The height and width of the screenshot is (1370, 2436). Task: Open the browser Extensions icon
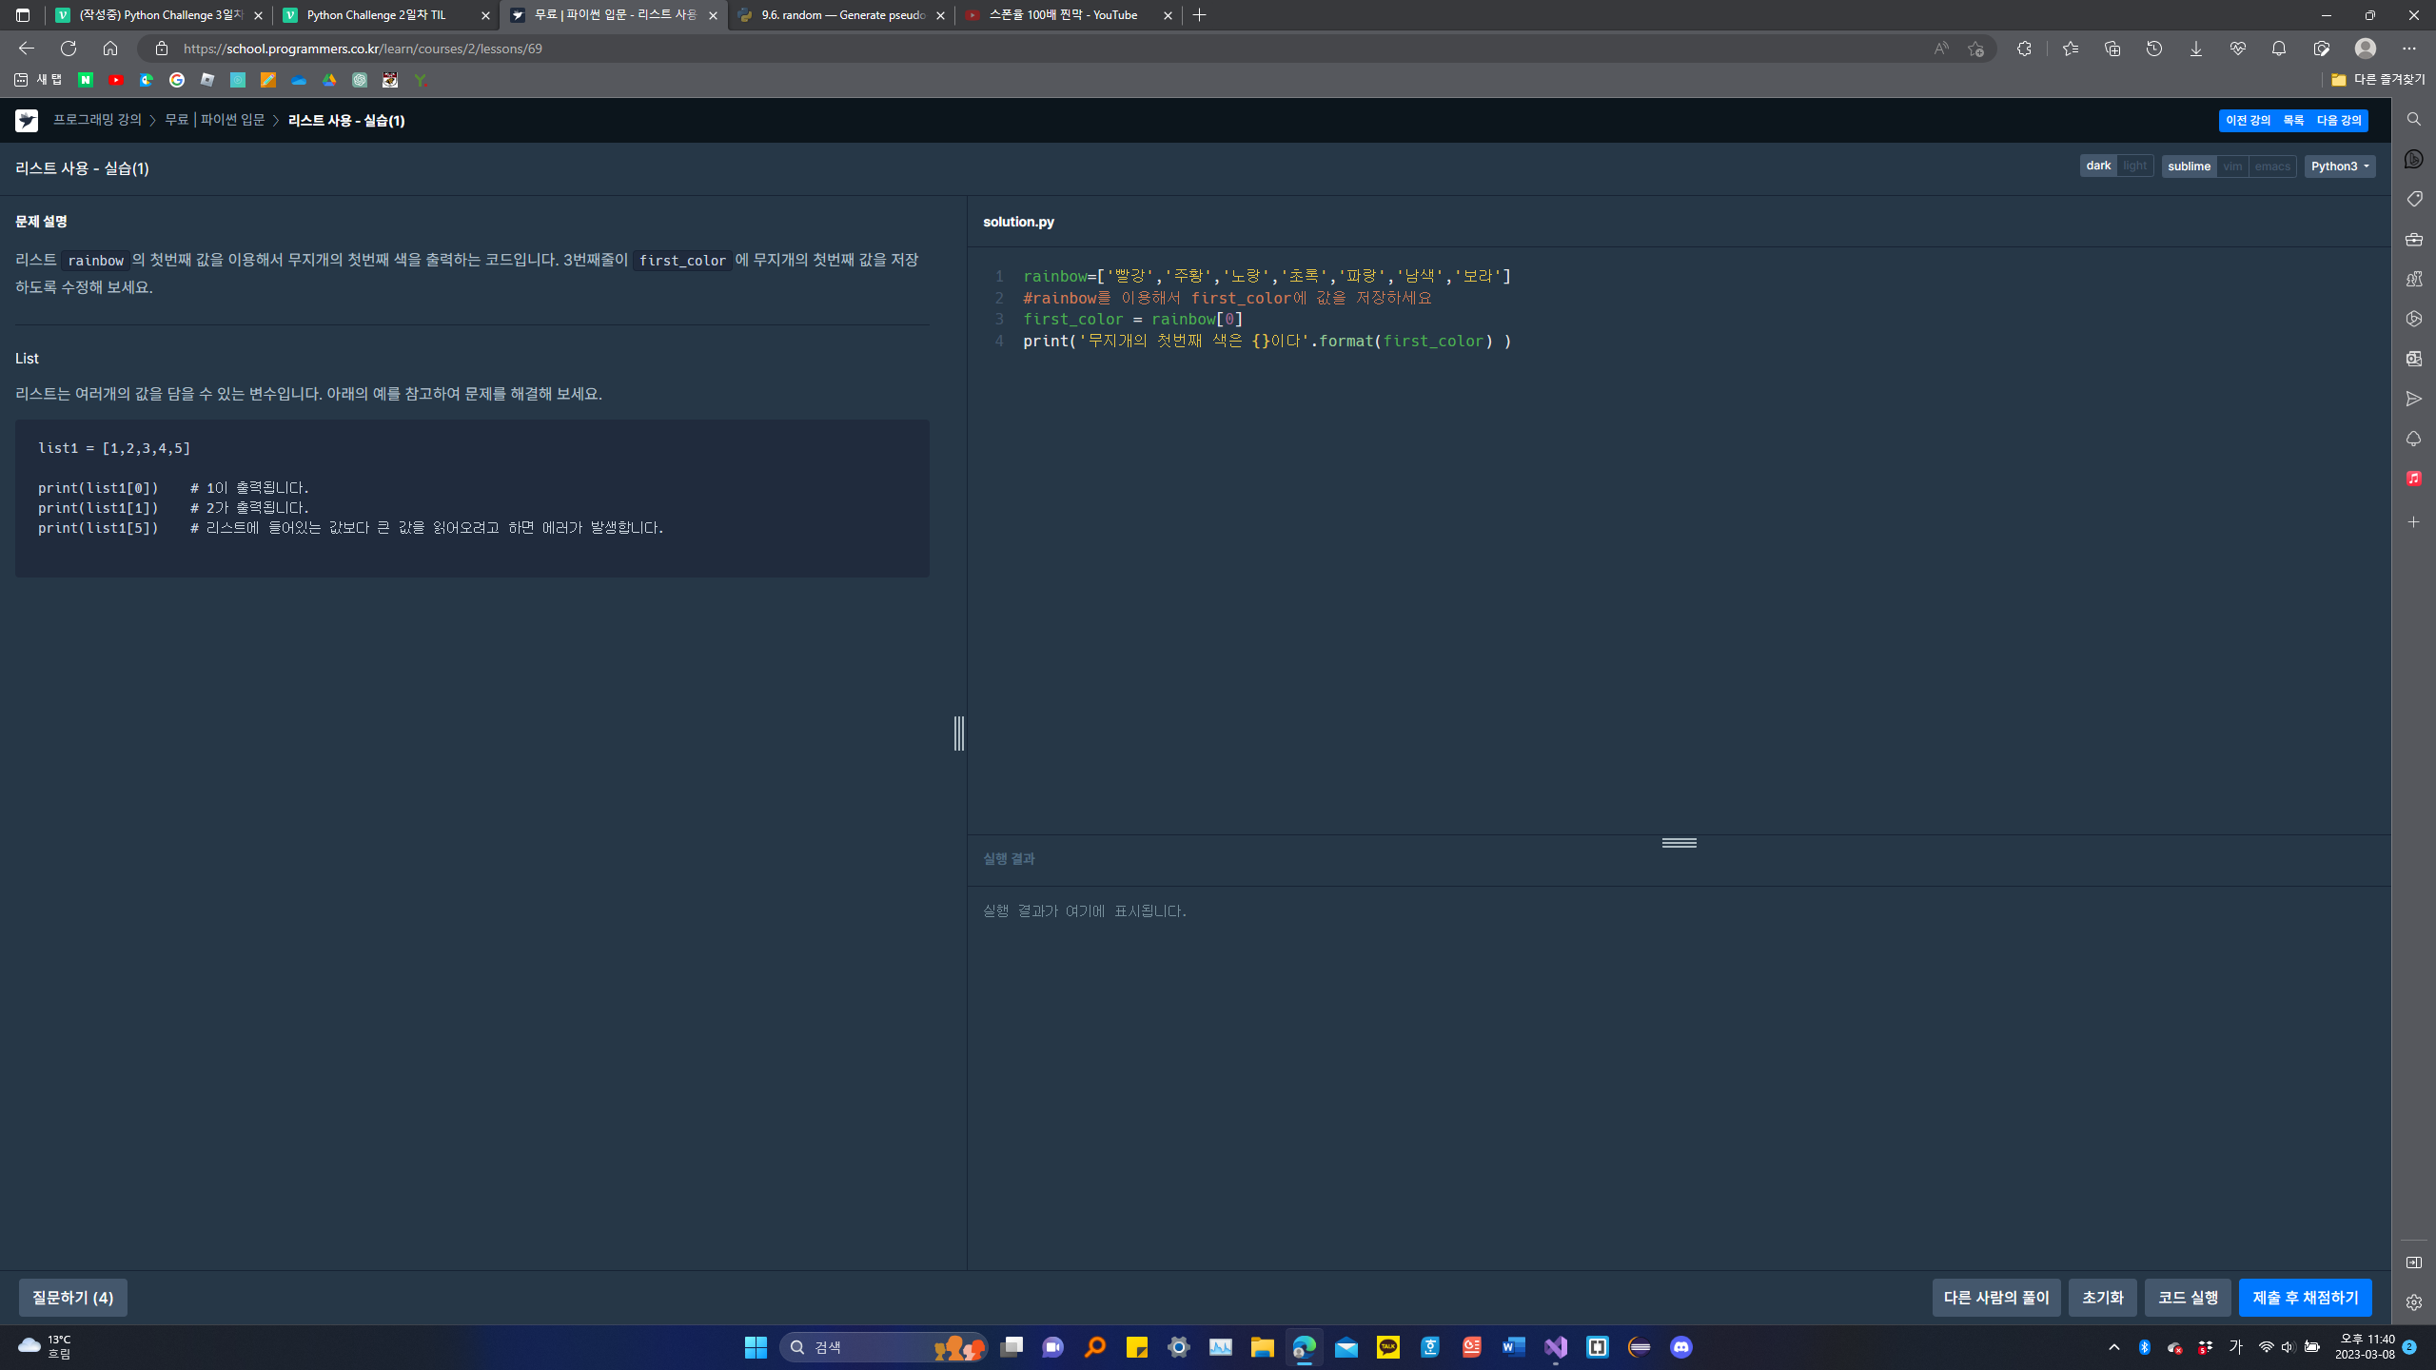coord(2024,48)
